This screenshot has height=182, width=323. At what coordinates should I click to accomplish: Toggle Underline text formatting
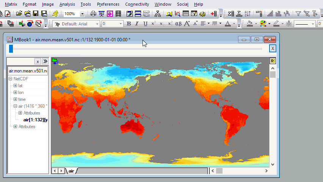coord(146,24)
